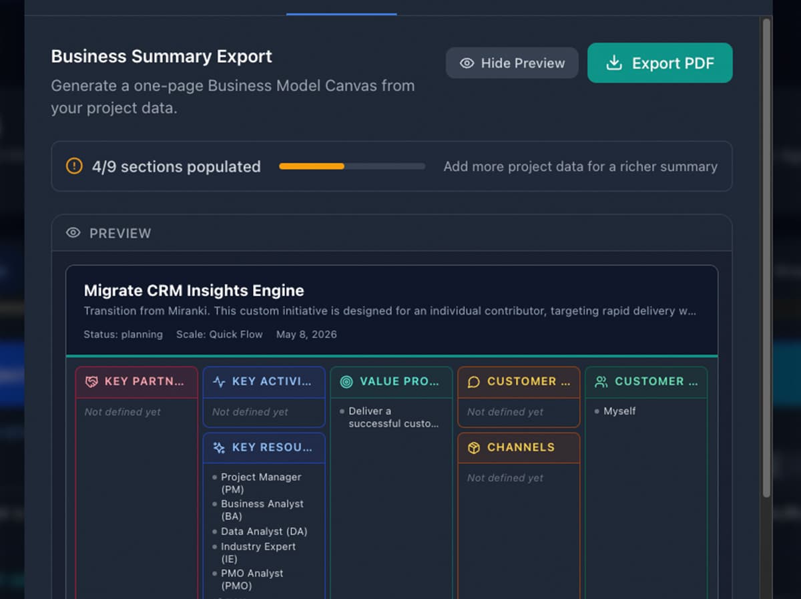Click the Business Summary Export heading
801x599 pixels.
tap(162, 56)
